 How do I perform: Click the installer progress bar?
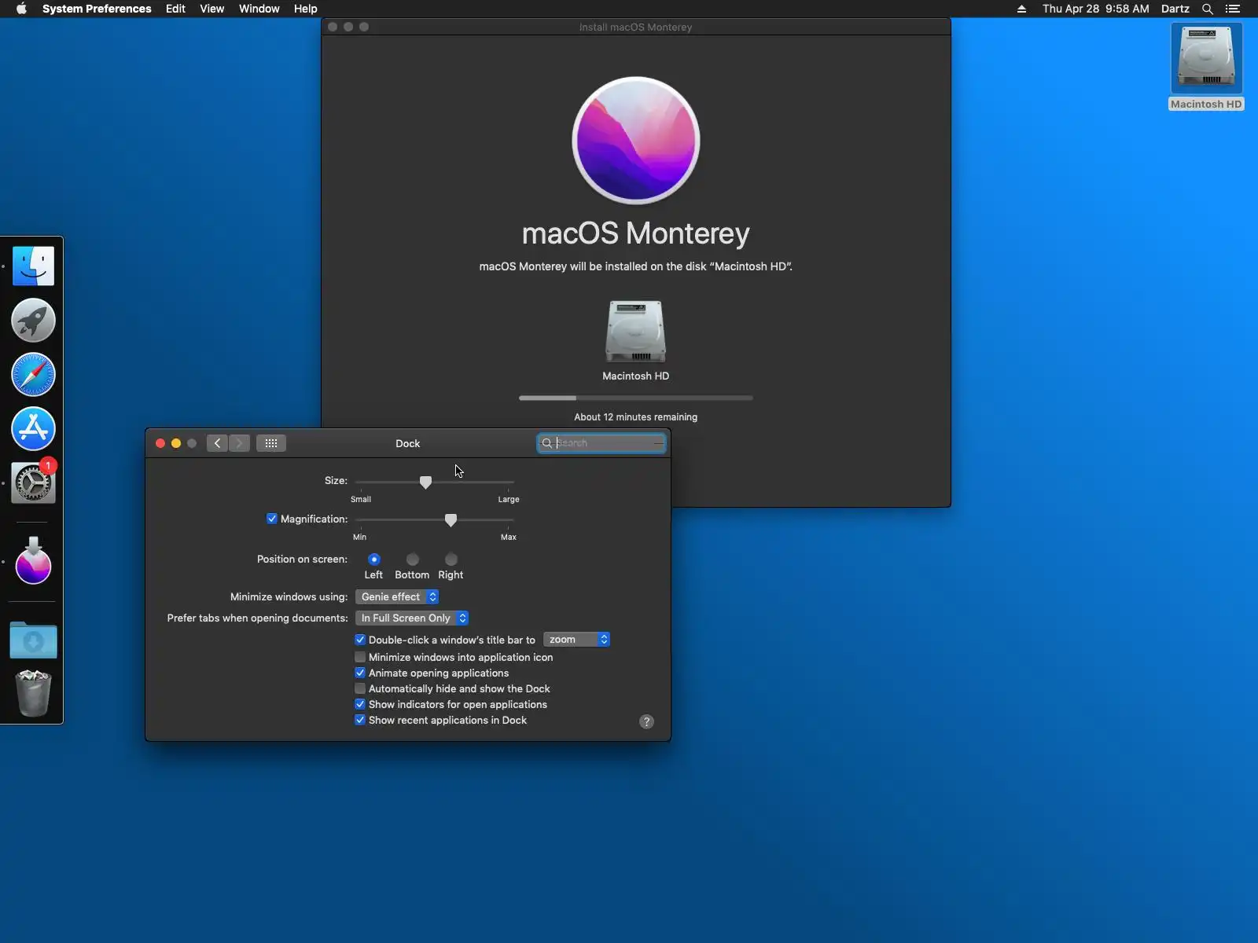[635, 398]
